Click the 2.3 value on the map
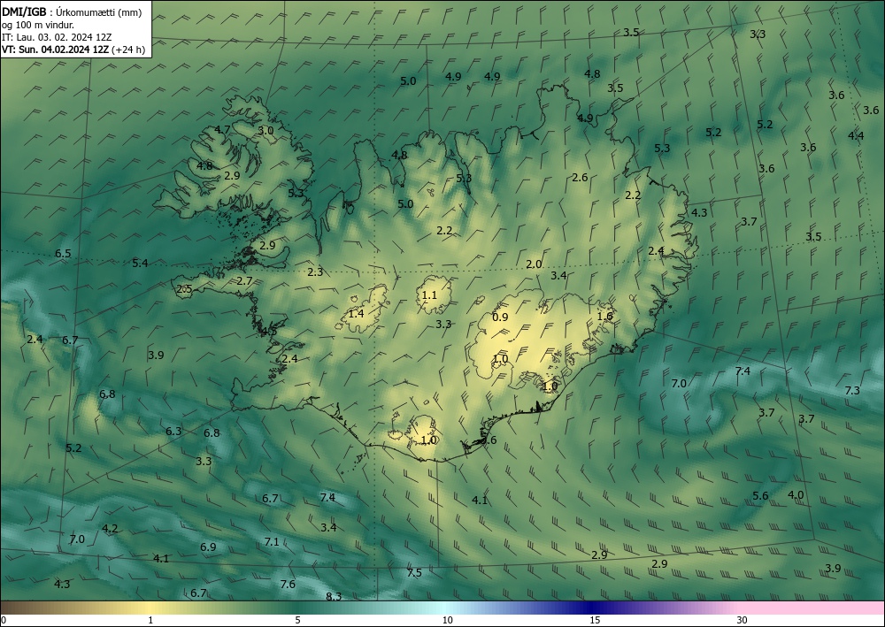The image size is (885, 627). click(316, 272)
